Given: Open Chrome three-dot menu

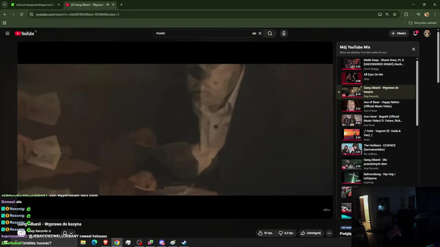Looking at the screenshot, I should pyautogui.click(x=435, y=14).
